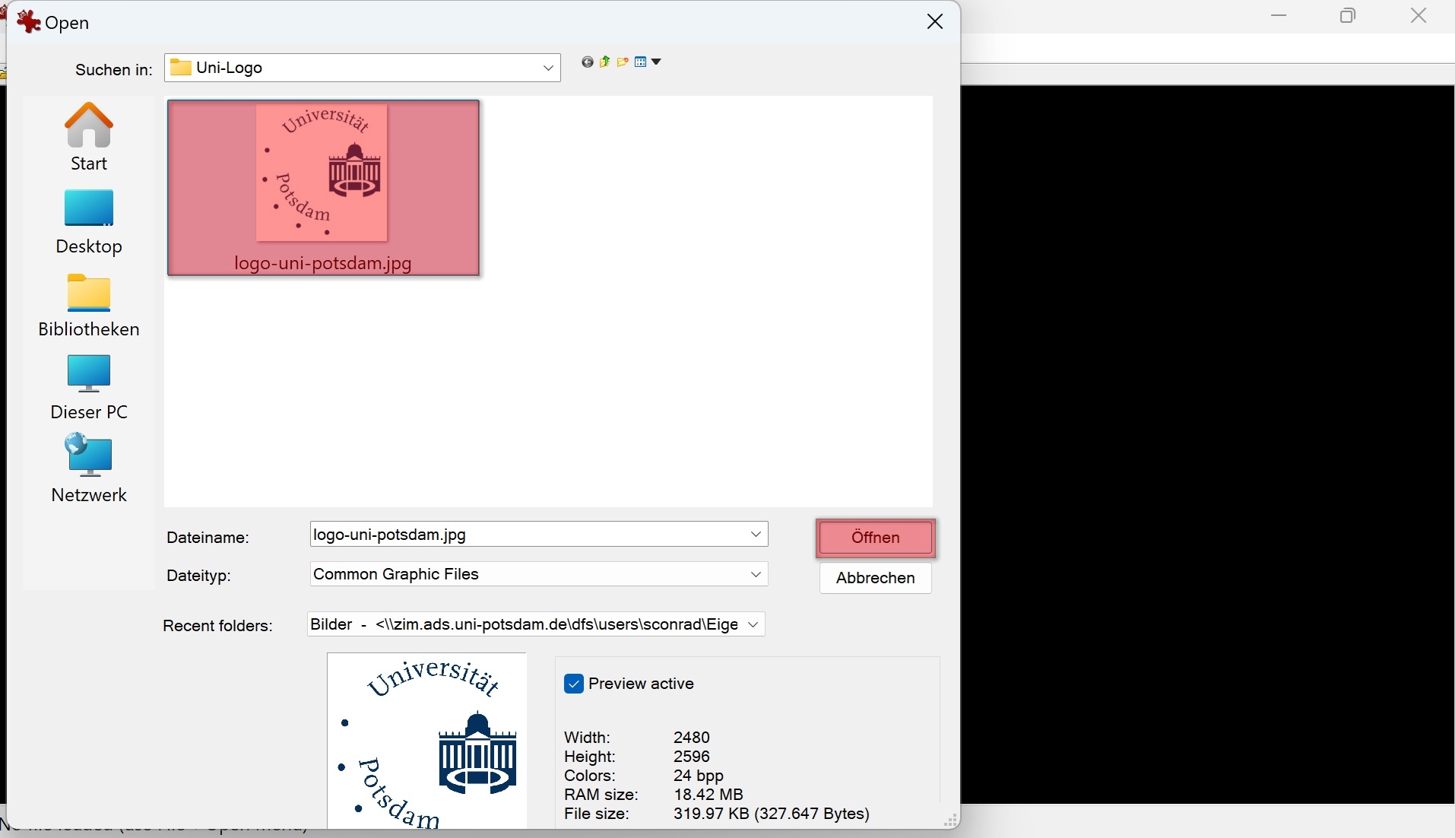This screenshot has width=1455, height=838.
Task: Go back to the last visited folder
Action: [x=587, y=62]
